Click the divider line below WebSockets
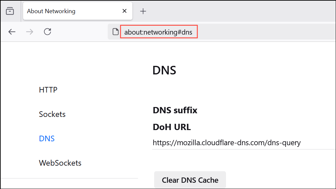 (69, 178)
